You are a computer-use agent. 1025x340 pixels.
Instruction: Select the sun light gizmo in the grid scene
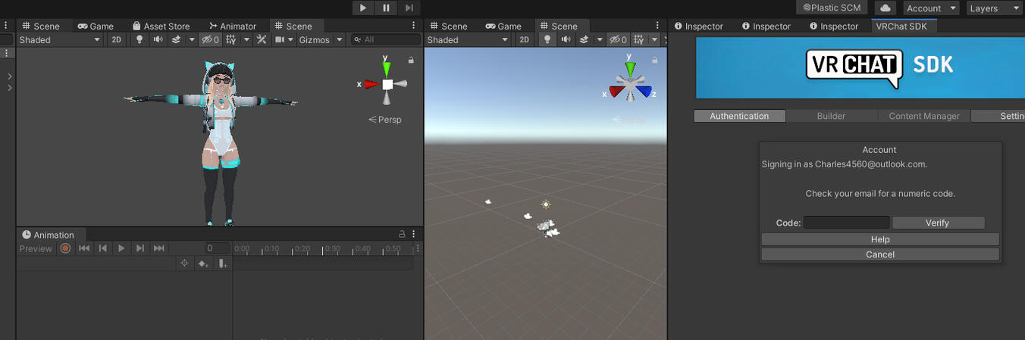(545, 204)
